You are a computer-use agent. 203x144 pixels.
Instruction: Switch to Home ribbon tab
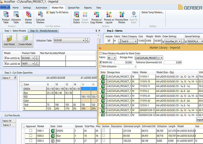point(15,8)
